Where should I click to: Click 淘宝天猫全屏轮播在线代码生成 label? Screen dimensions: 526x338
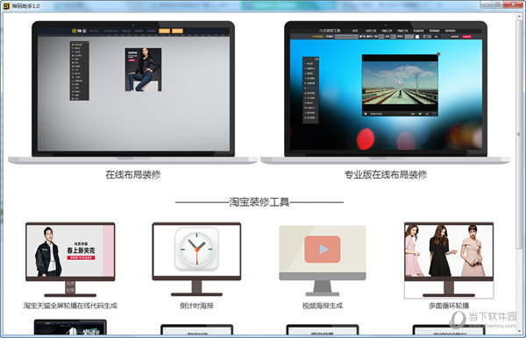point(70,306)
